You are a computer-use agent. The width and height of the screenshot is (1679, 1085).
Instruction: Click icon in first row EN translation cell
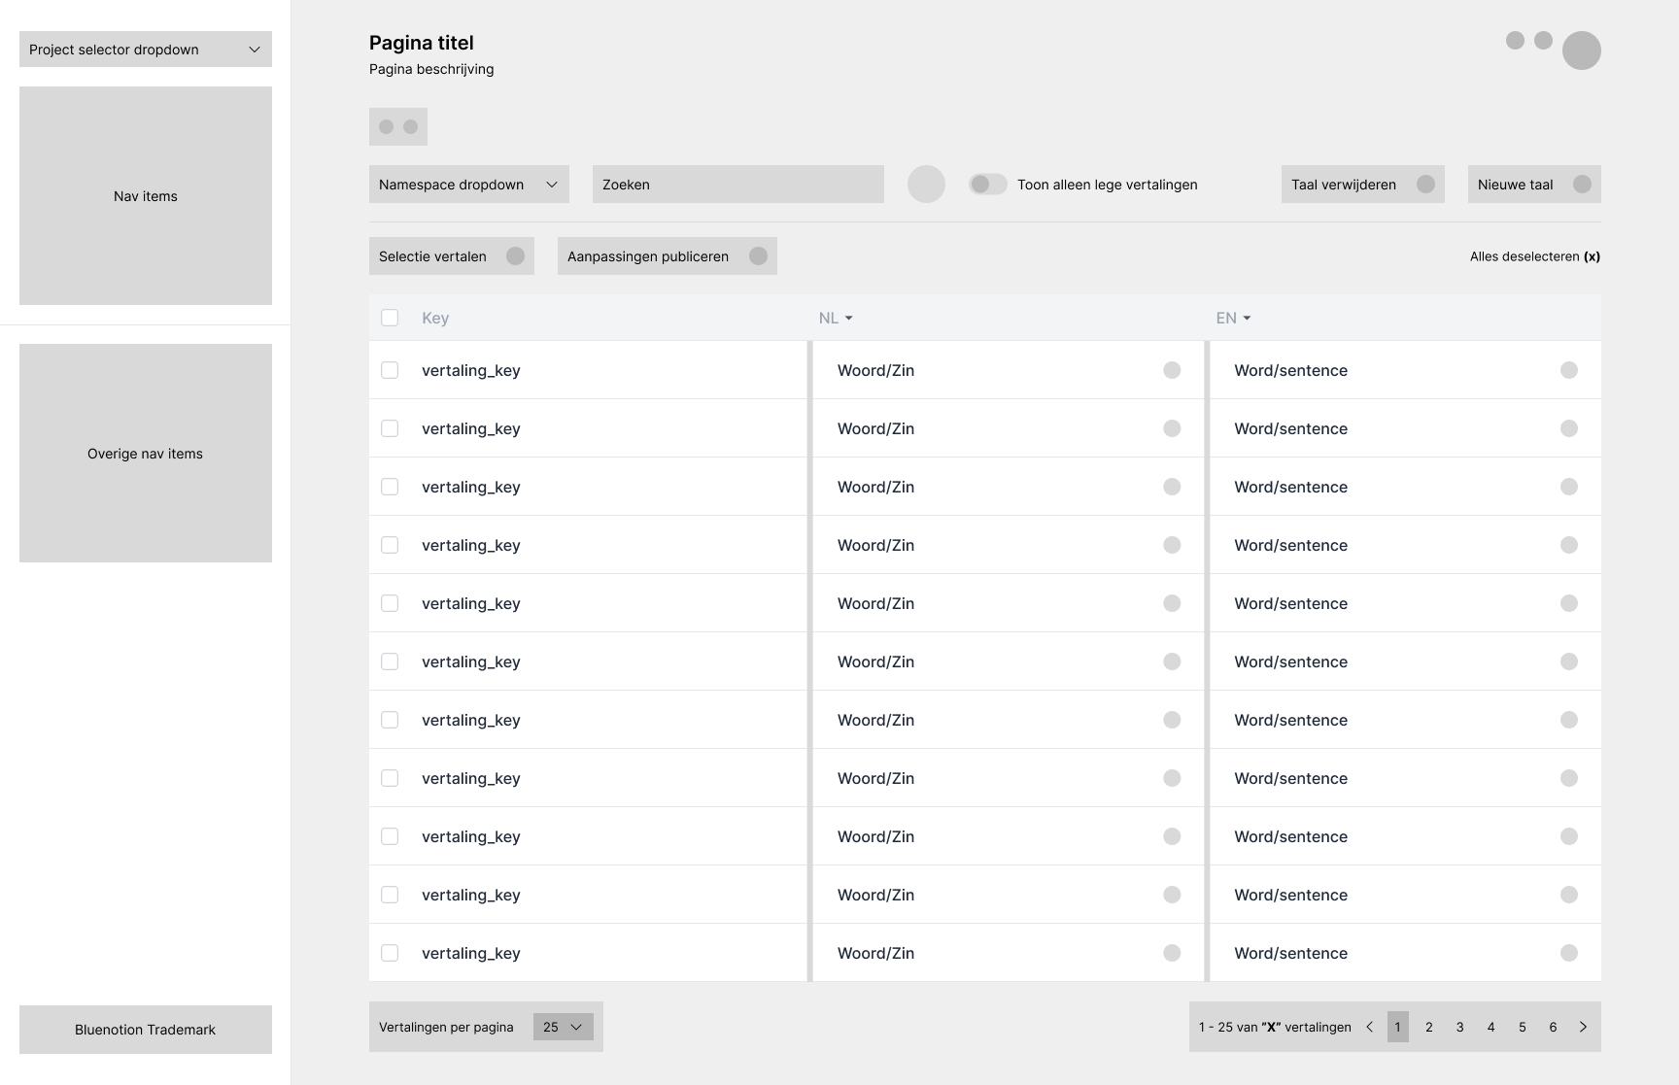coord(1568,370)
